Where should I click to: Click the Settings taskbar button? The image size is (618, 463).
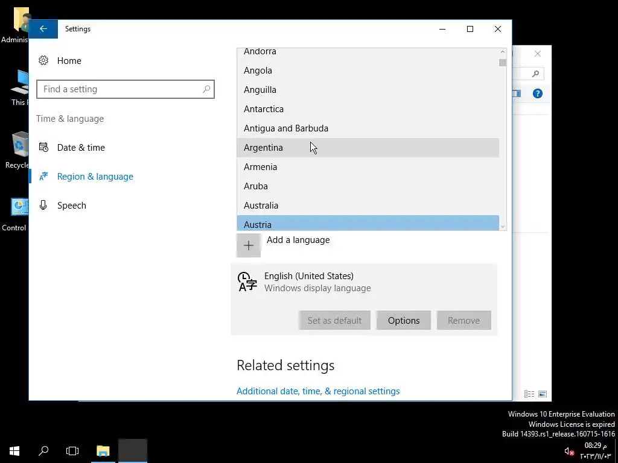(133, 451)
